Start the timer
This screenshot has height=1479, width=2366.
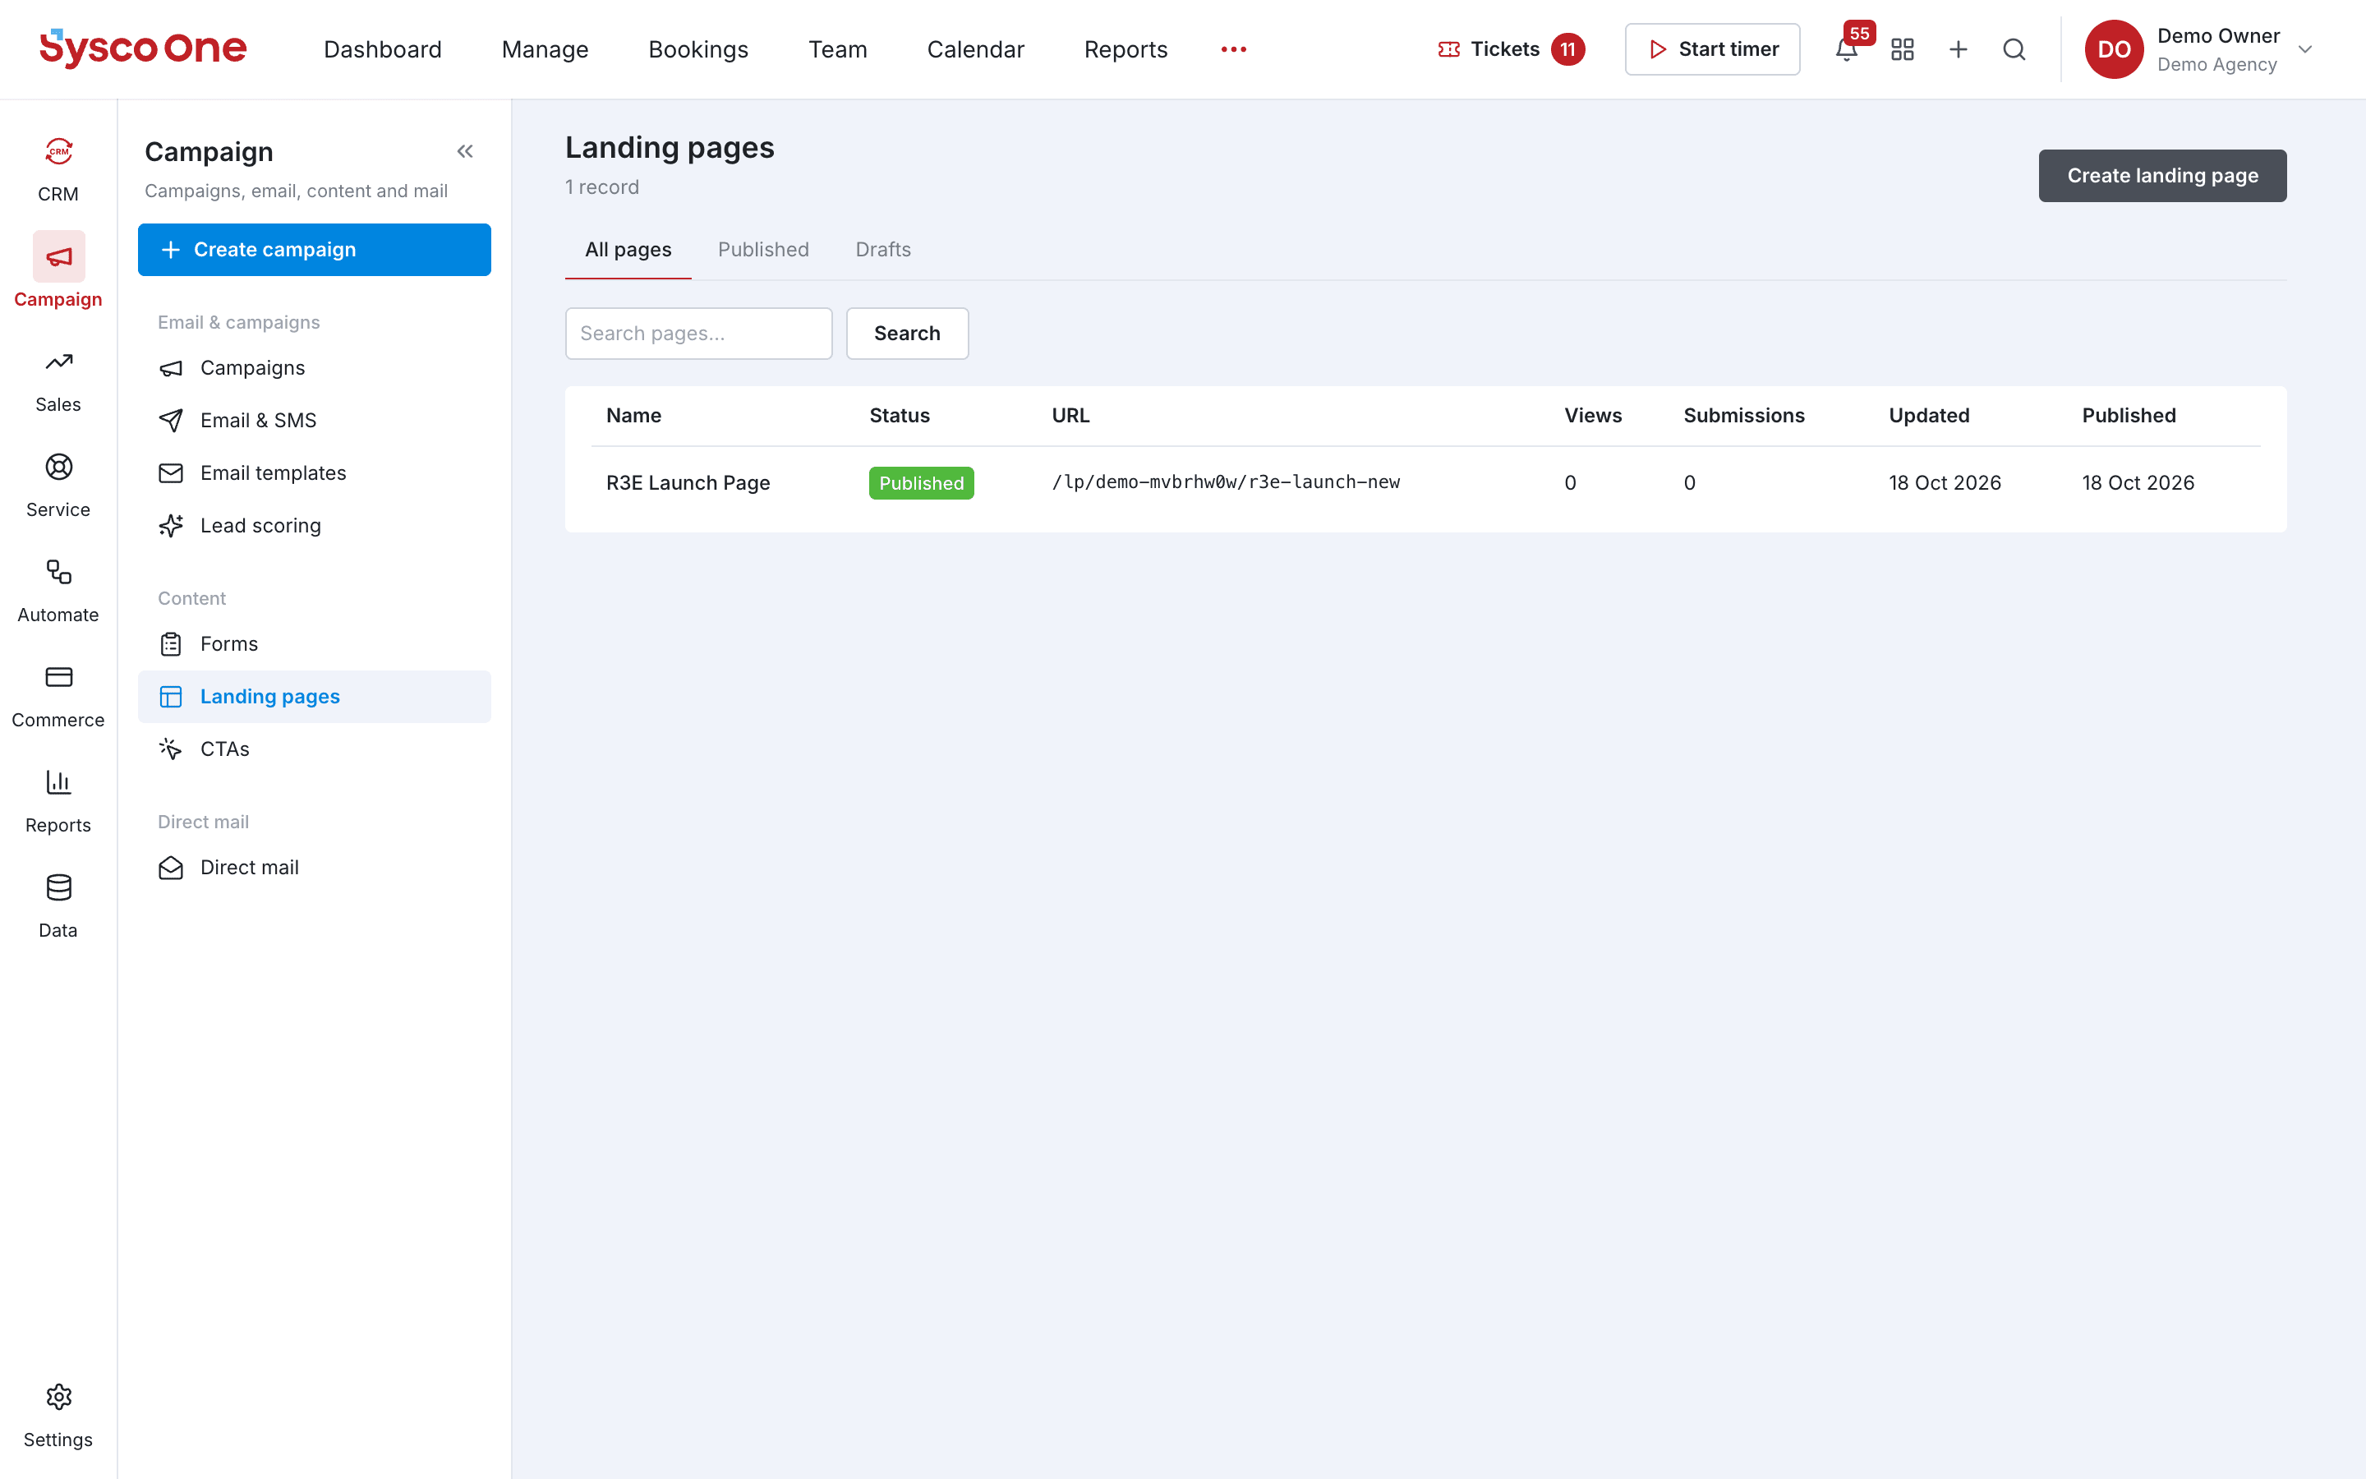pos(1712,49)
